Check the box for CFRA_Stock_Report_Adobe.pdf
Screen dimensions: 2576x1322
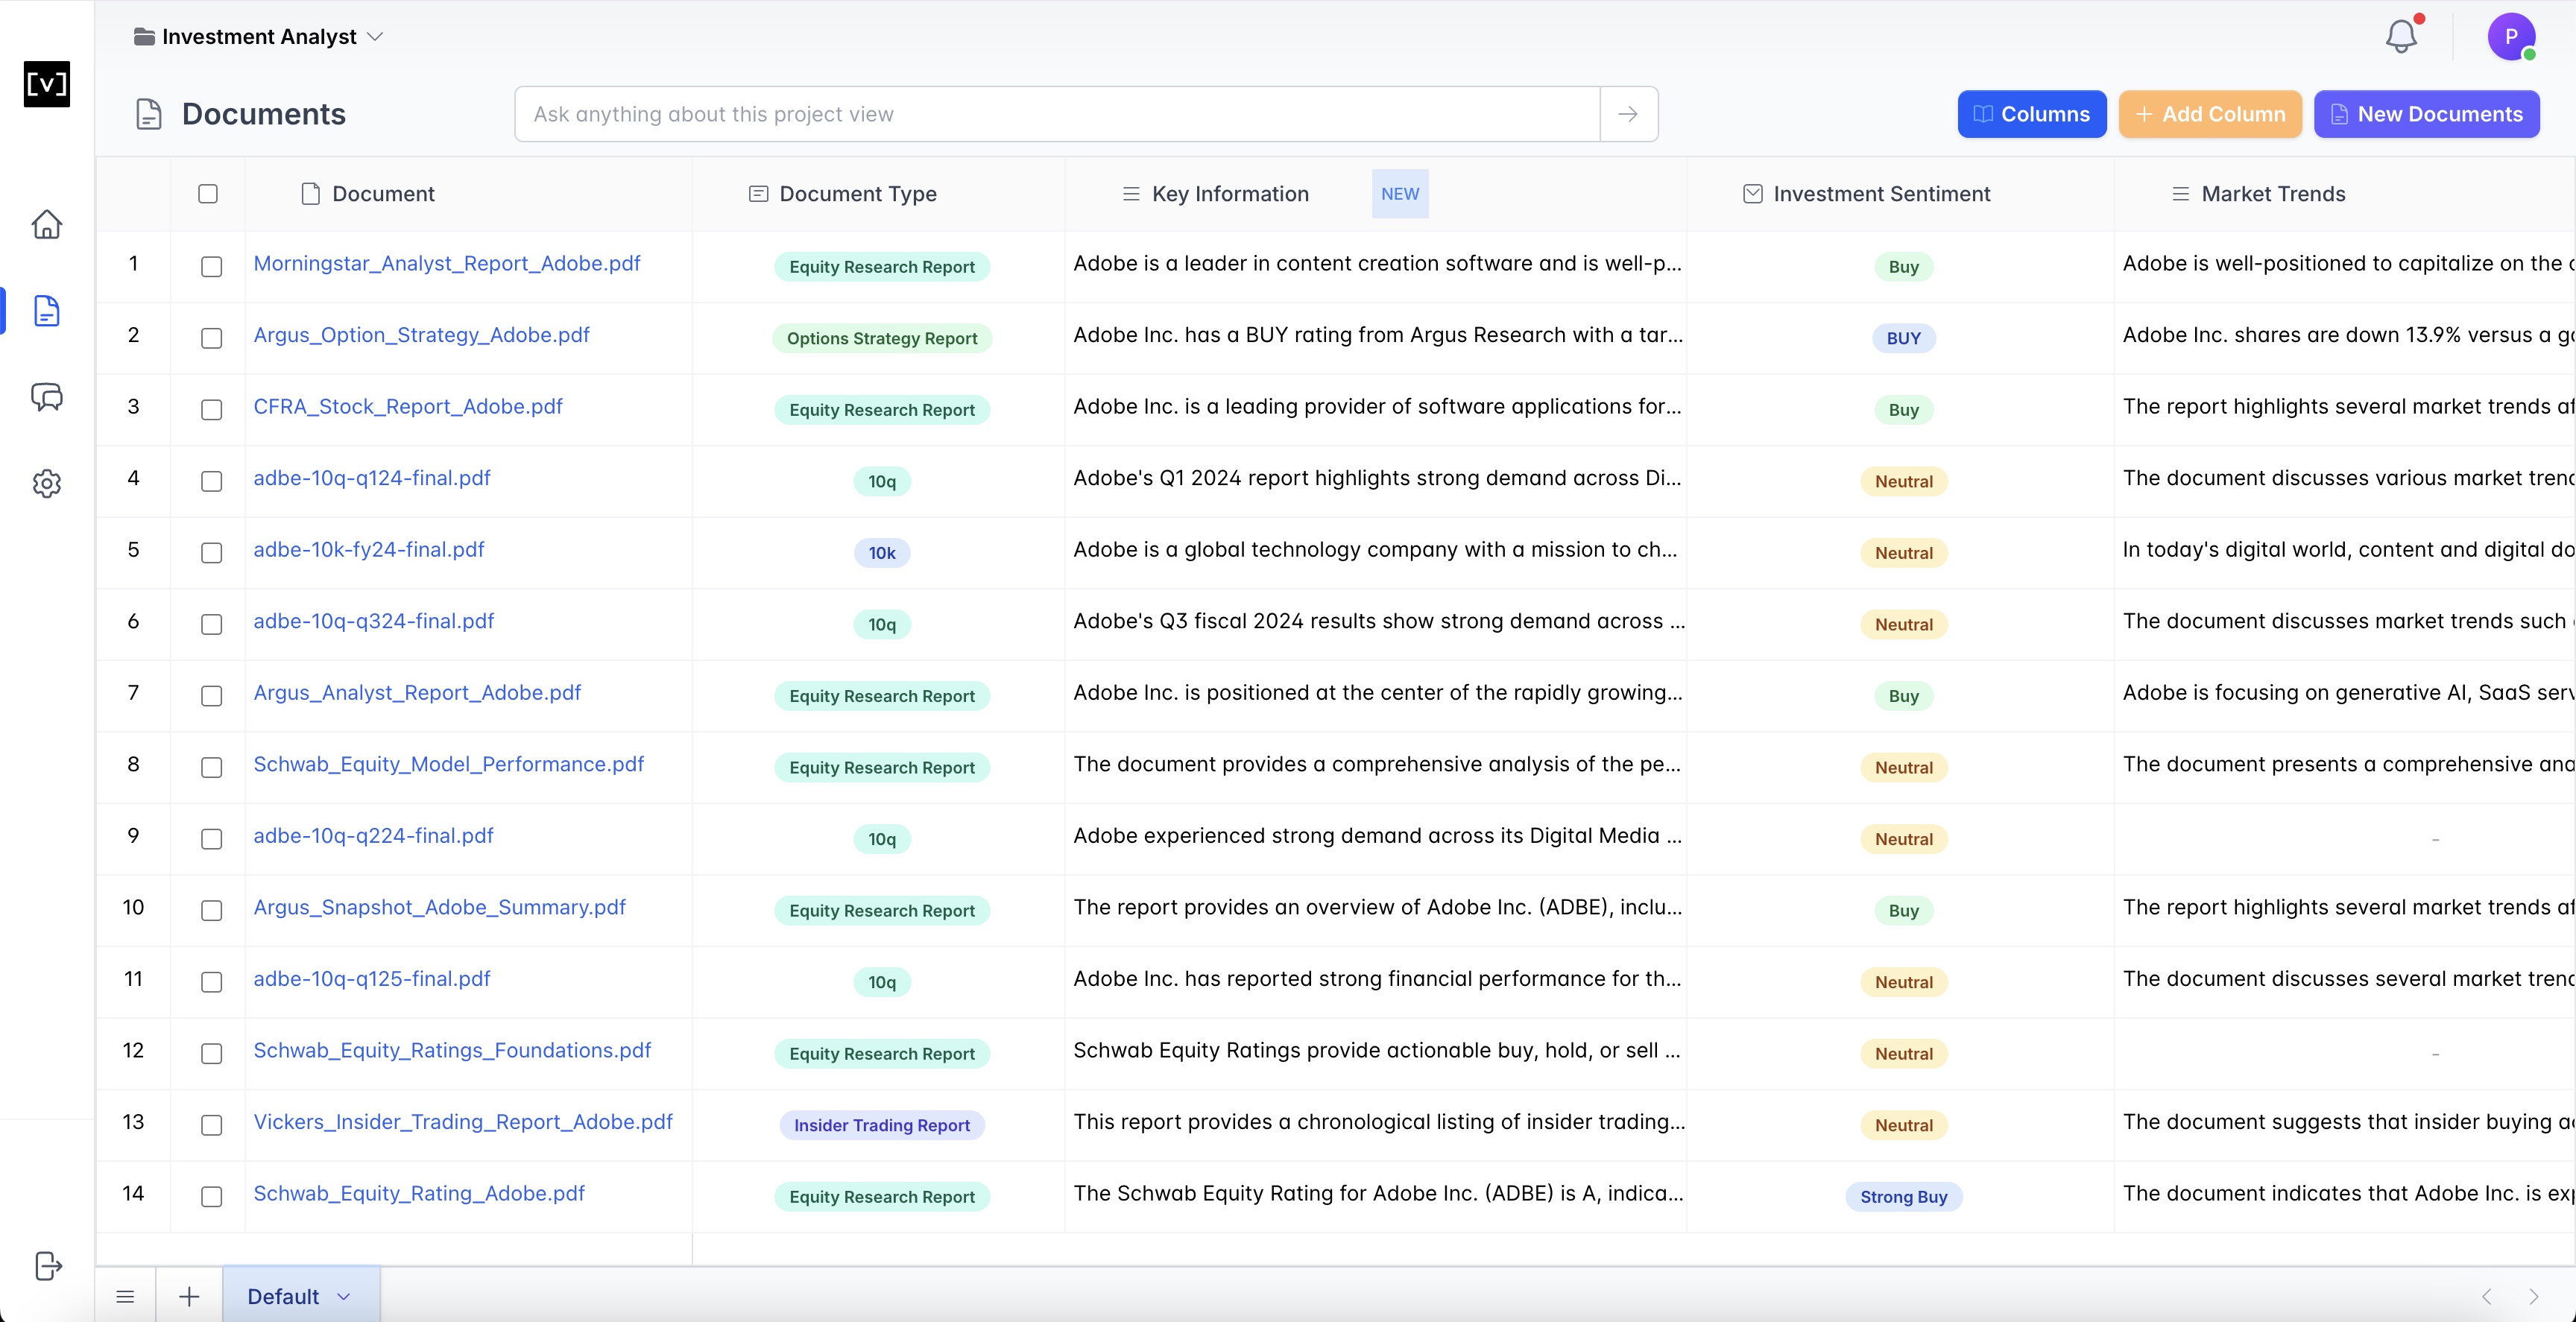(x=211, y=410)
